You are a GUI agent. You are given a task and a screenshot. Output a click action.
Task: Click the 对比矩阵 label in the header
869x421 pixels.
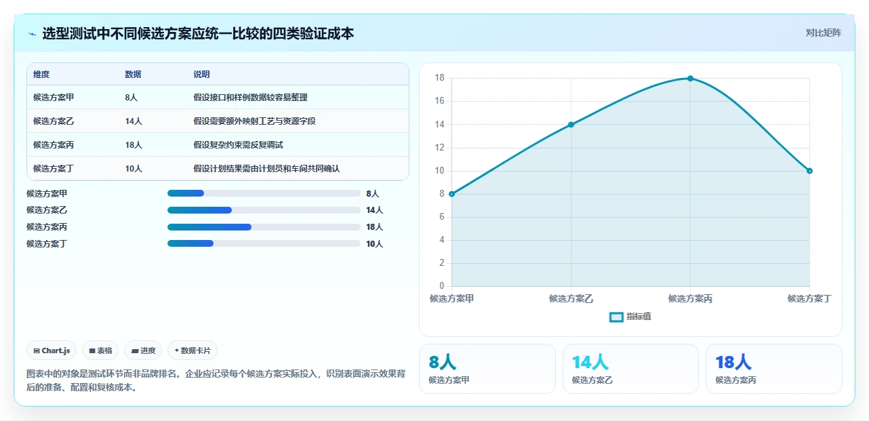[823, 33]
